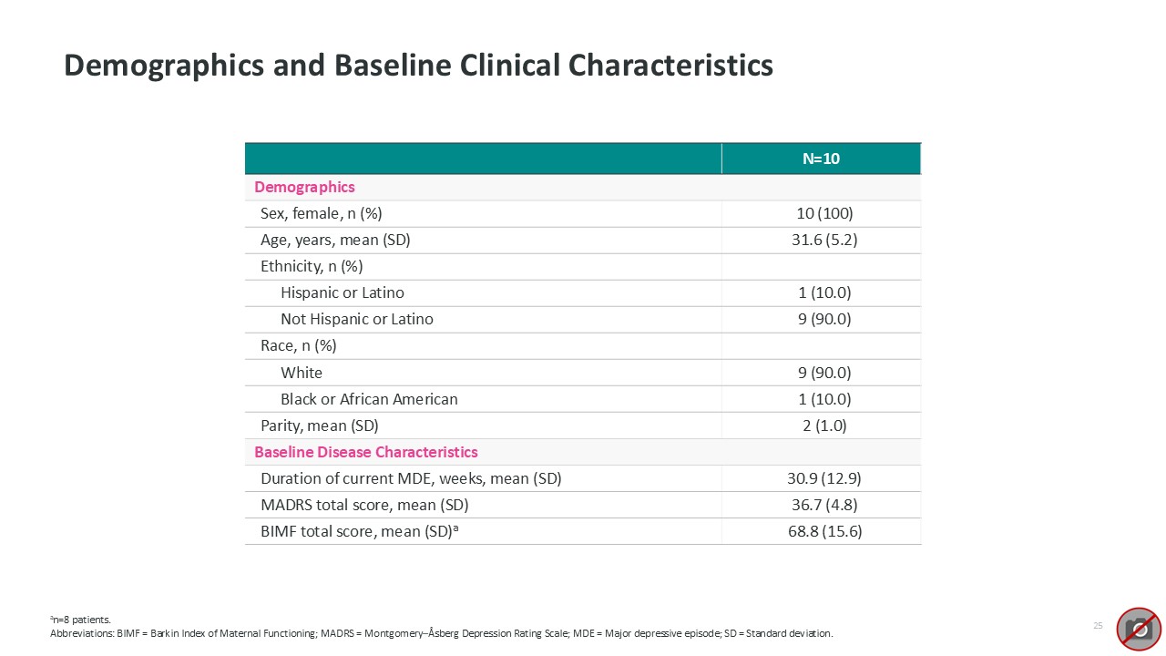Select the White row label
This screenshot has width=1166, height=656.
[302, 373]
